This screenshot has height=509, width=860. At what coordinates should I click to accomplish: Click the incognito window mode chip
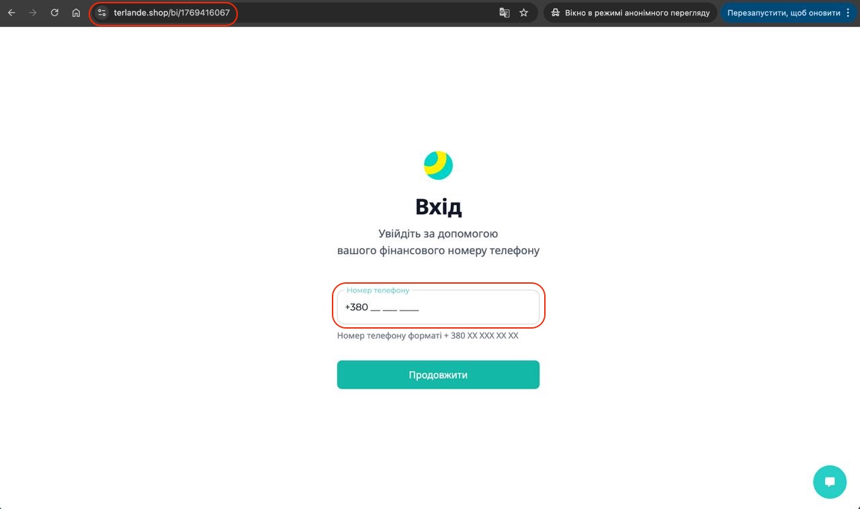click(x=631, y=13)
